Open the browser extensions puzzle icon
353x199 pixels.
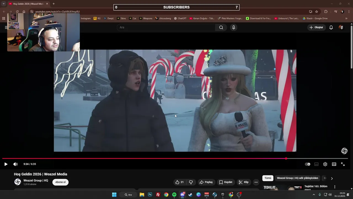326,12
